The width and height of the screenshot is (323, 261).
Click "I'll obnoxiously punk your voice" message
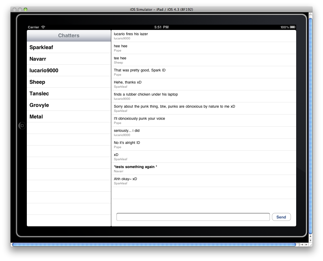(204, 121)
